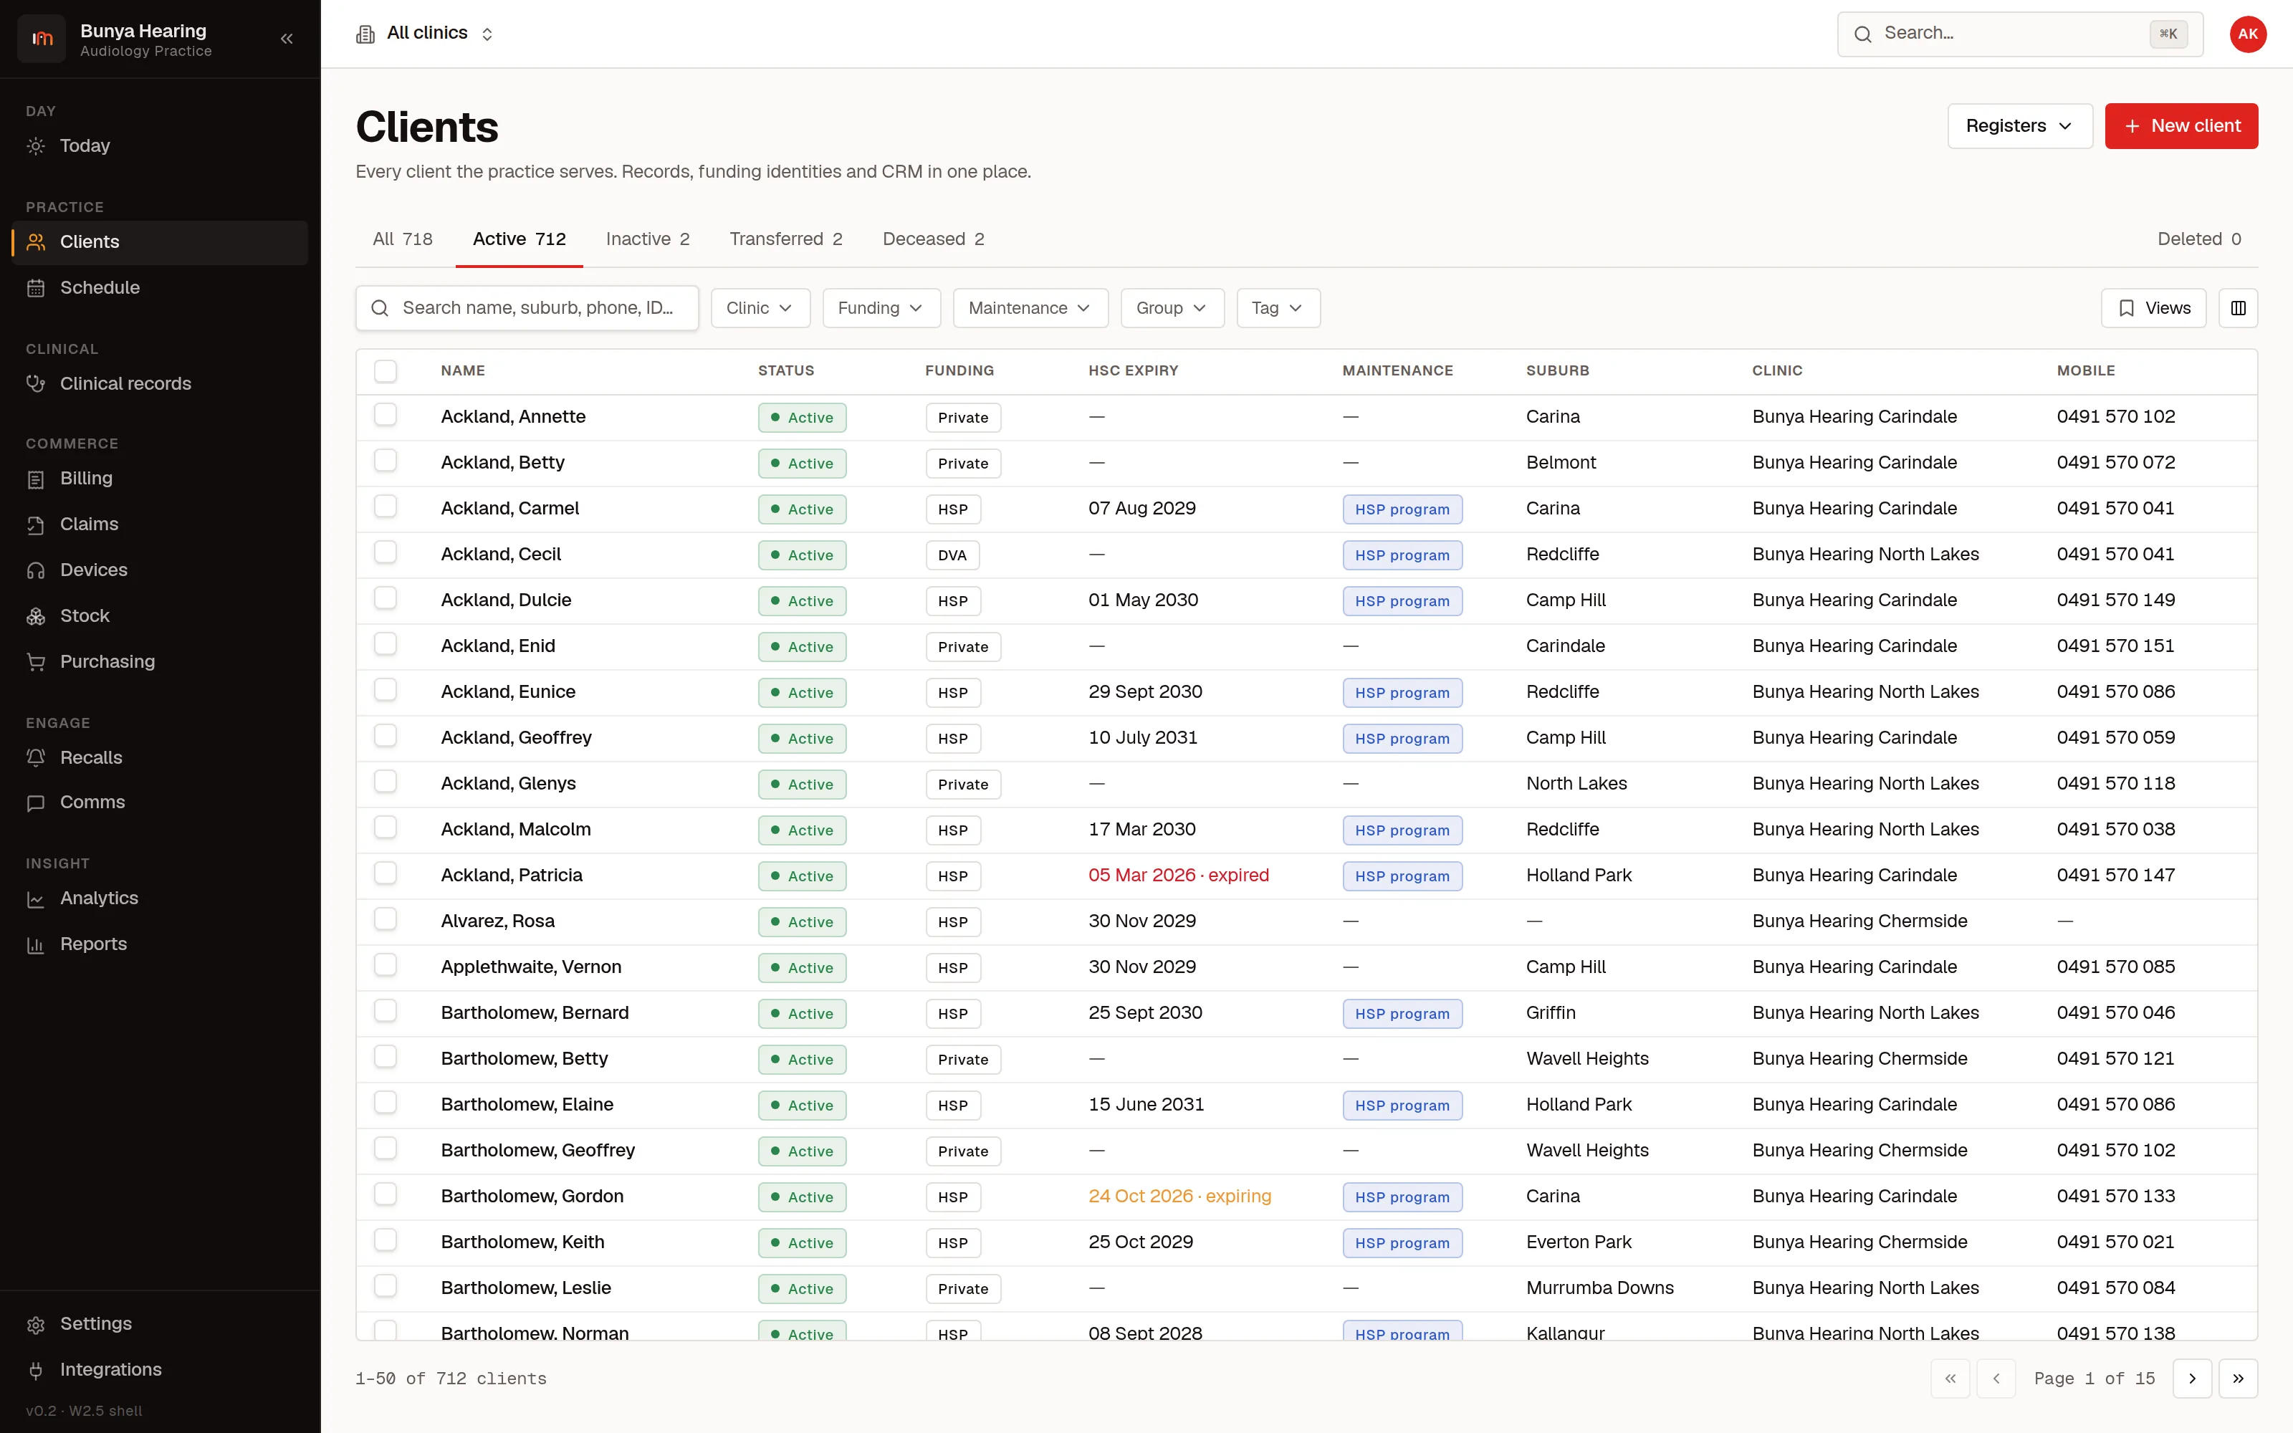Click the Recalls bell icon
2293x1433 pixels.
point(36,757)
